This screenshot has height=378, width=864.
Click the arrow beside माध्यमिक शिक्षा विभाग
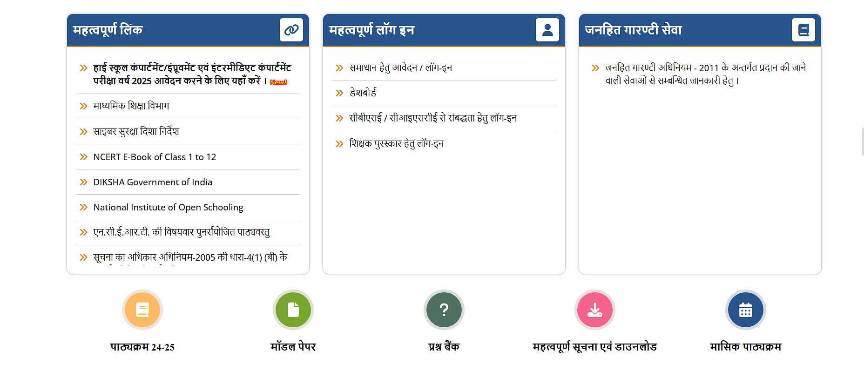[x=84, y=106]
